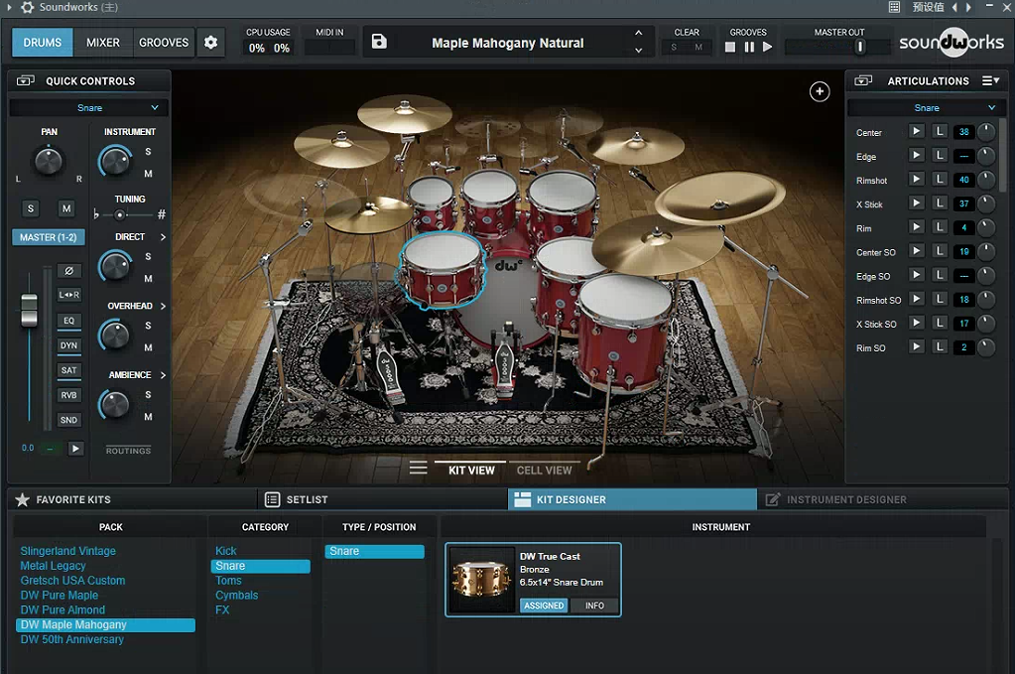The height and width of the screenshot is (674, 1015).
Task: Preview the Center articulation
Action: (916, 131)
